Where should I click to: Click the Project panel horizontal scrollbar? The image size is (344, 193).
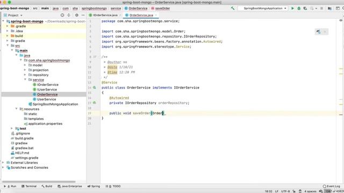tap(39, 182)
